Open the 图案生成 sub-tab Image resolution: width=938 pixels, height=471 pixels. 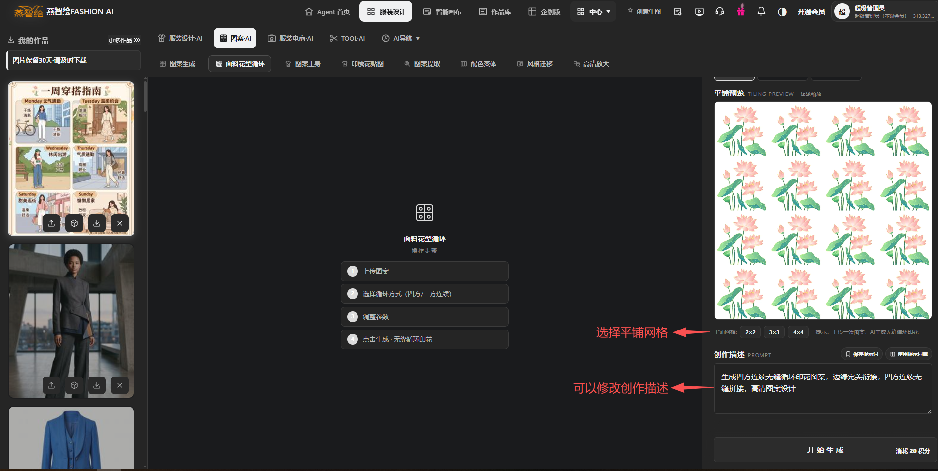tap(178, 64)
